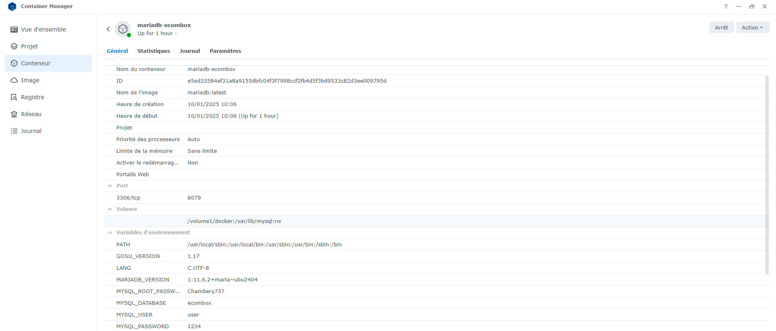Image resolution: width=776 pixels, height=331 pixels.
Task: Select Projet in the sidebar
Action: pyautogui.click(x=48, y=46)
